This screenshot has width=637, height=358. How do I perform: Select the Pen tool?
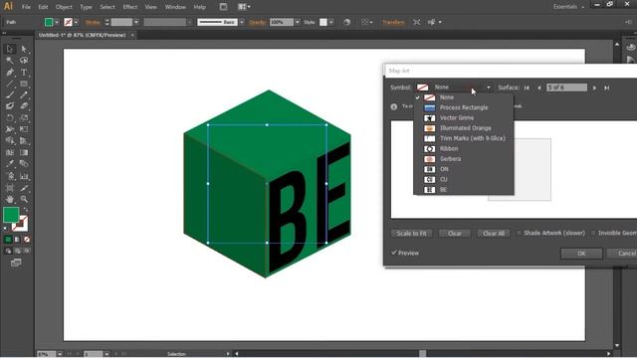coord(10,73)
